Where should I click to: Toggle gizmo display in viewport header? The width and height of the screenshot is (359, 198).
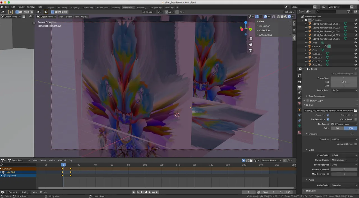(x=257, y=16)
